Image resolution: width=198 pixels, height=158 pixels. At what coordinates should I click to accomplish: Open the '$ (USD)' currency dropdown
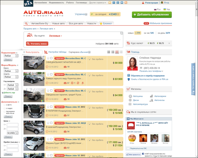pyautogui.click(x=12, y=133)
